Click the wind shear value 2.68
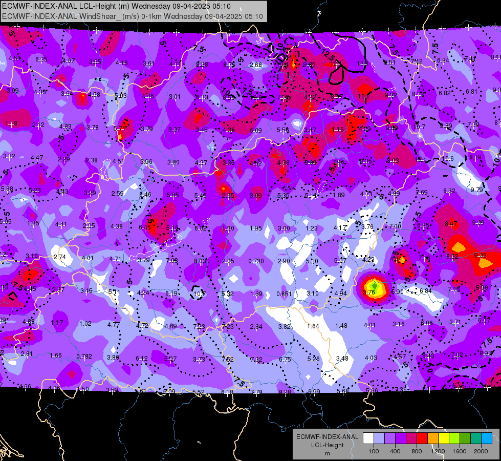The width and height of the screenshot is (501, 461). [x=256, y=65]
